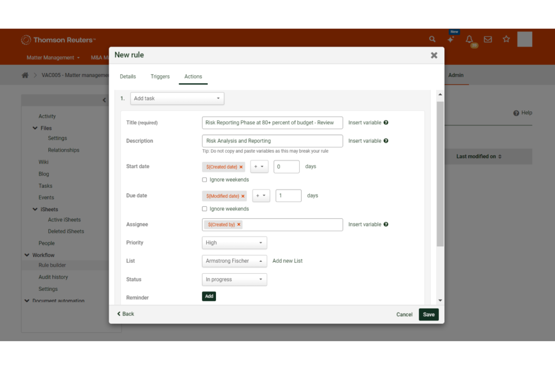Viewport: 555px width, 370px height.
Task: Click the dialog vertical scrollbar thumb
Action: click(440, 174)
